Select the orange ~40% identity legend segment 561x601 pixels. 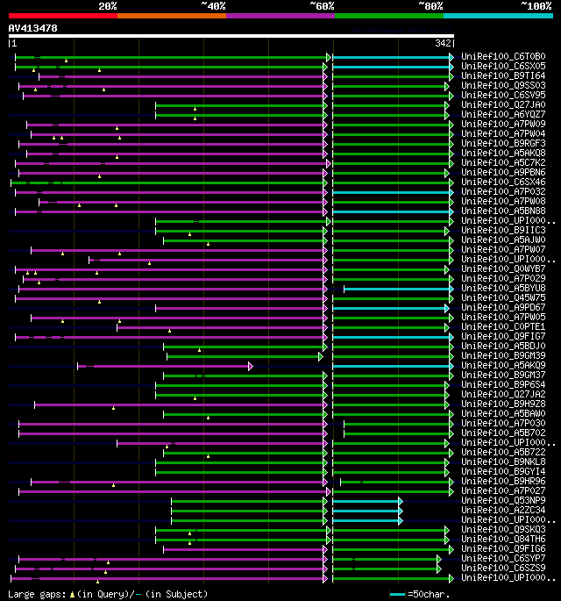click(172, 15)
